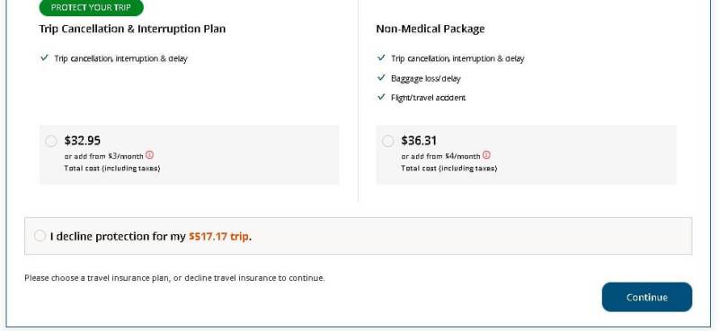This screenshot has height=331, width=719.
Task: Click the Non-Medical Package heading
Action: 431,29
